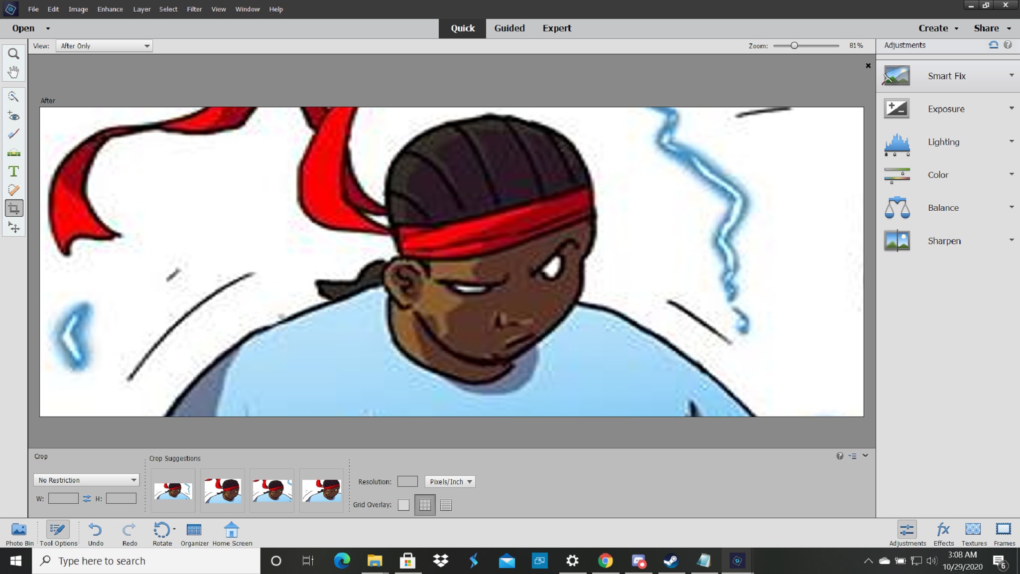The width and height of the screenshot is (1020, 574).
Task: Select the Hand tool
Action: tap(13, 72)
